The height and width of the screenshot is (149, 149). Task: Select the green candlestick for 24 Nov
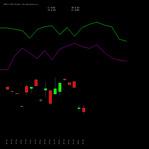click(x=55, y=91)
